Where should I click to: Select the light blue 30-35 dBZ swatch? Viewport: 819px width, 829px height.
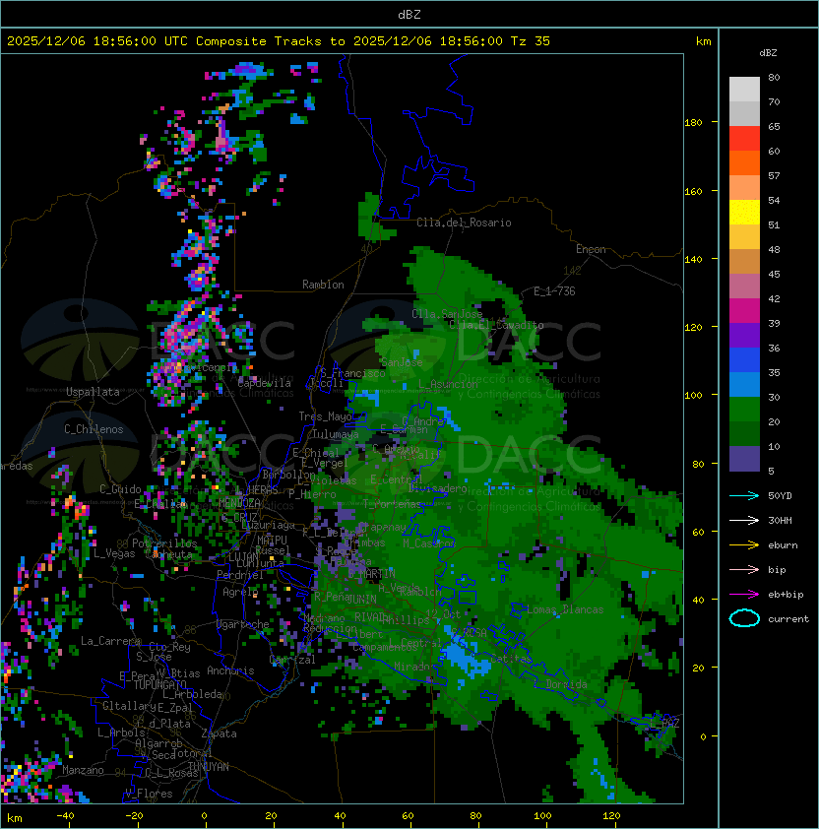click(744, 385)
